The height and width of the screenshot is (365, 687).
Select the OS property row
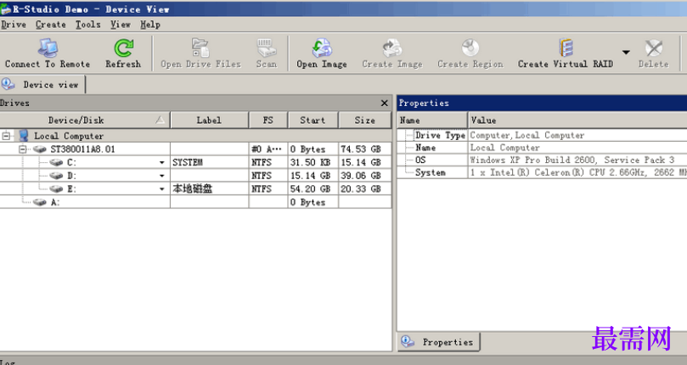click(x=543, y=160)
